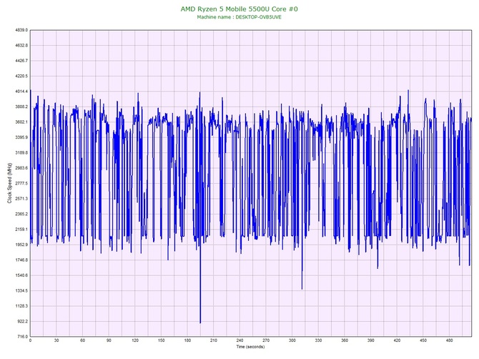This screenshot has width=479, height=359.
Task: Click the 180 tick on time axis
Action: tap(187, 340)
